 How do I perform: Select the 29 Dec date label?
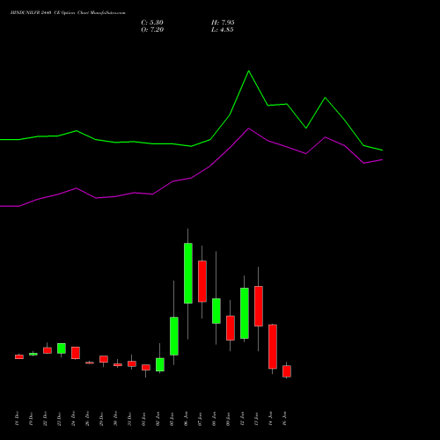point(101,419)
